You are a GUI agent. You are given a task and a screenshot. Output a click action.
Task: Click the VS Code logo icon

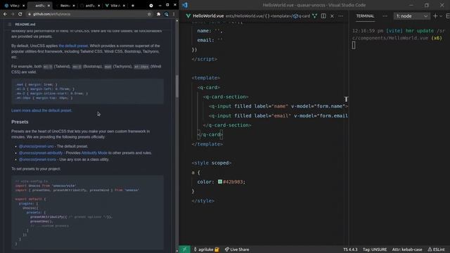[185, 5]
